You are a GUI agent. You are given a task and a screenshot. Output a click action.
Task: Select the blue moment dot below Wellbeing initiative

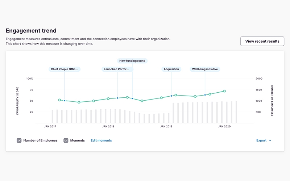click(x=205, y=95)
